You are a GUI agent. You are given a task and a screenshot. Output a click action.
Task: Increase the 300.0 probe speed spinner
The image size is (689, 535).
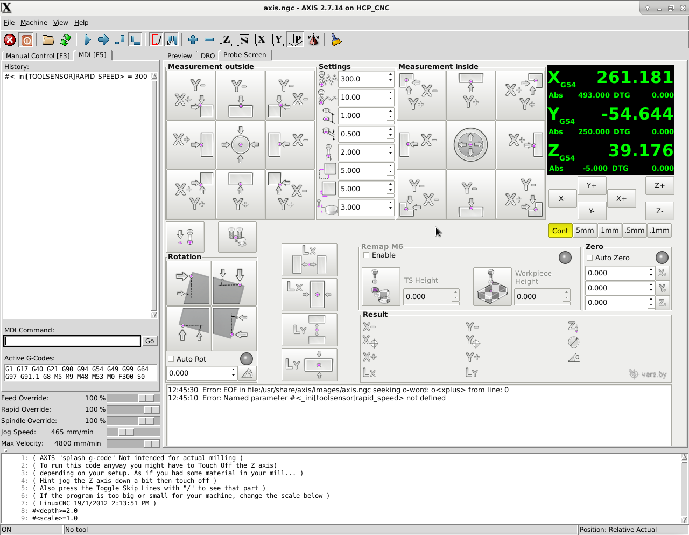[x=390, y=76]
